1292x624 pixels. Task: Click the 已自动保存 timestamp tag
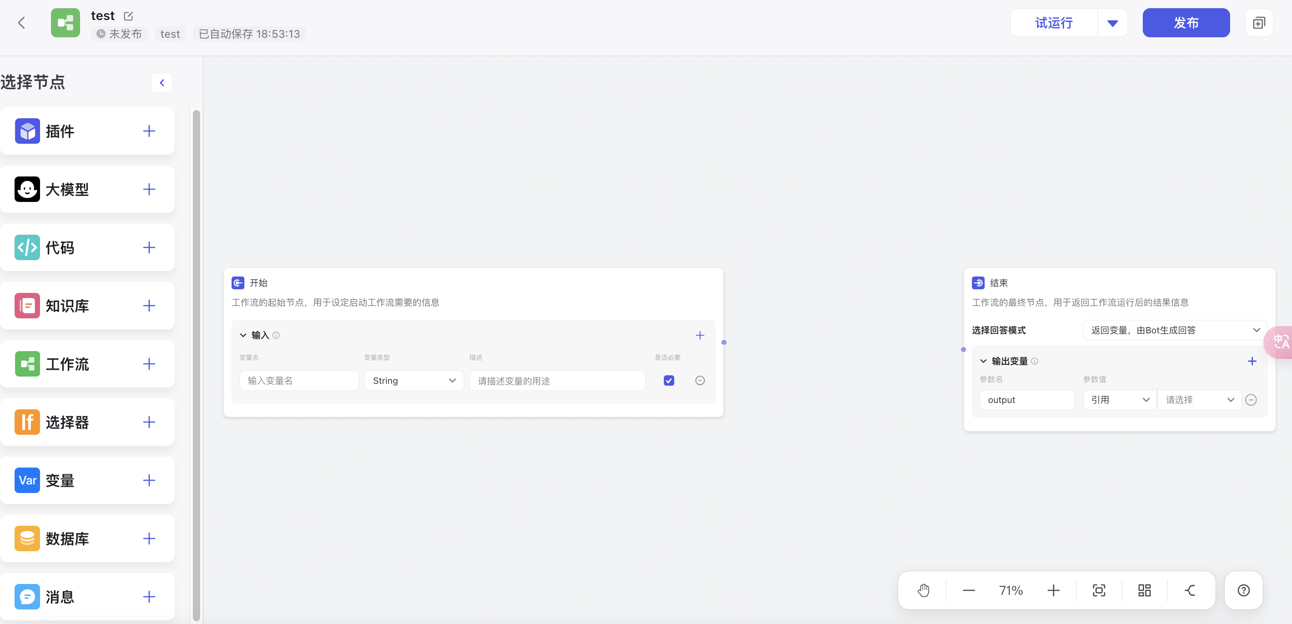[x=249, y=34]
